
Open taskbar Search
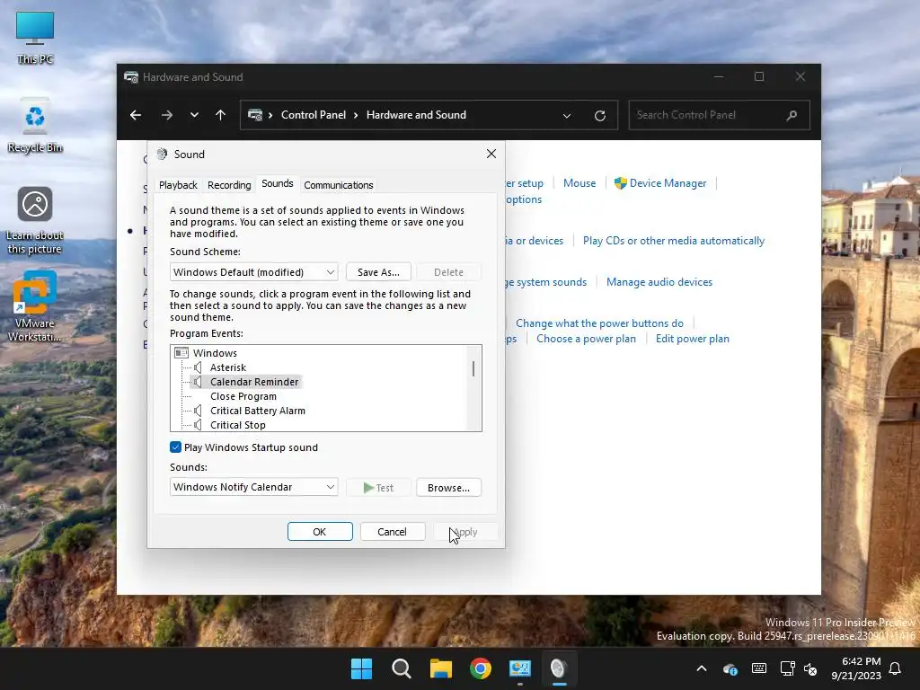[x=402, y=668]
